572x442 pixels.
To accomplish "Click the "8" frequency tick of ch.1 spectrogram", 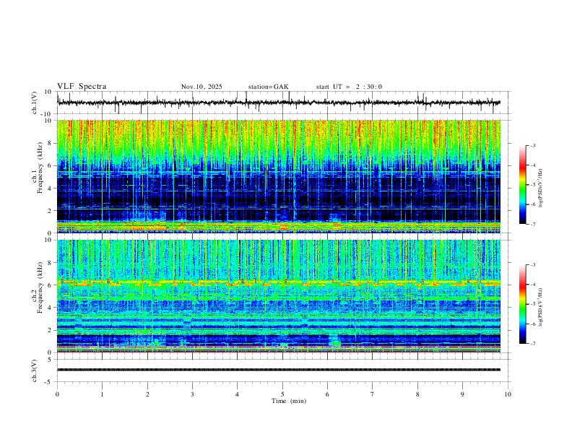I will coord(50,143).
